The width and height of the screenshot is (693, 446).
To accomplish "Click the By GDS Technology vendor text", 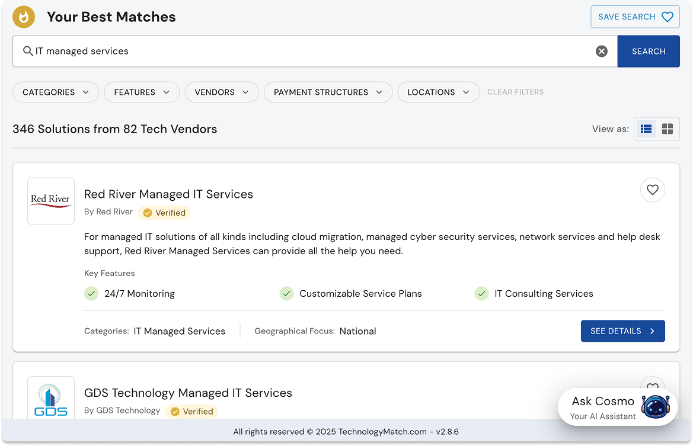I will [122, 410].
